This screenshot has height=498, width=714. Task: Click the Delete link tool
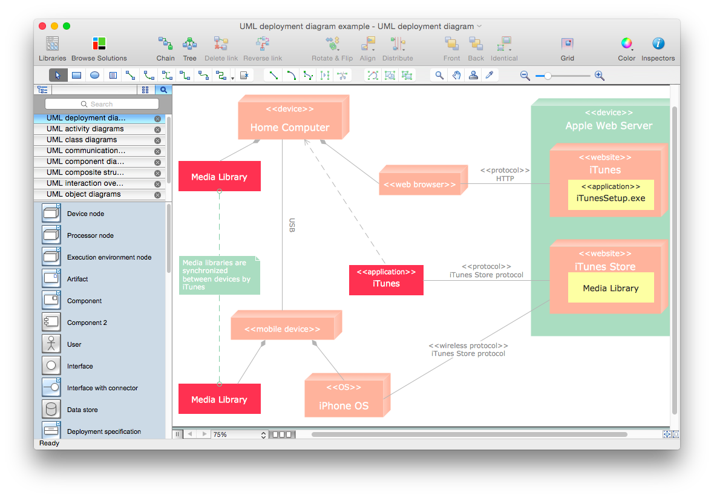(x=221, y=48)
